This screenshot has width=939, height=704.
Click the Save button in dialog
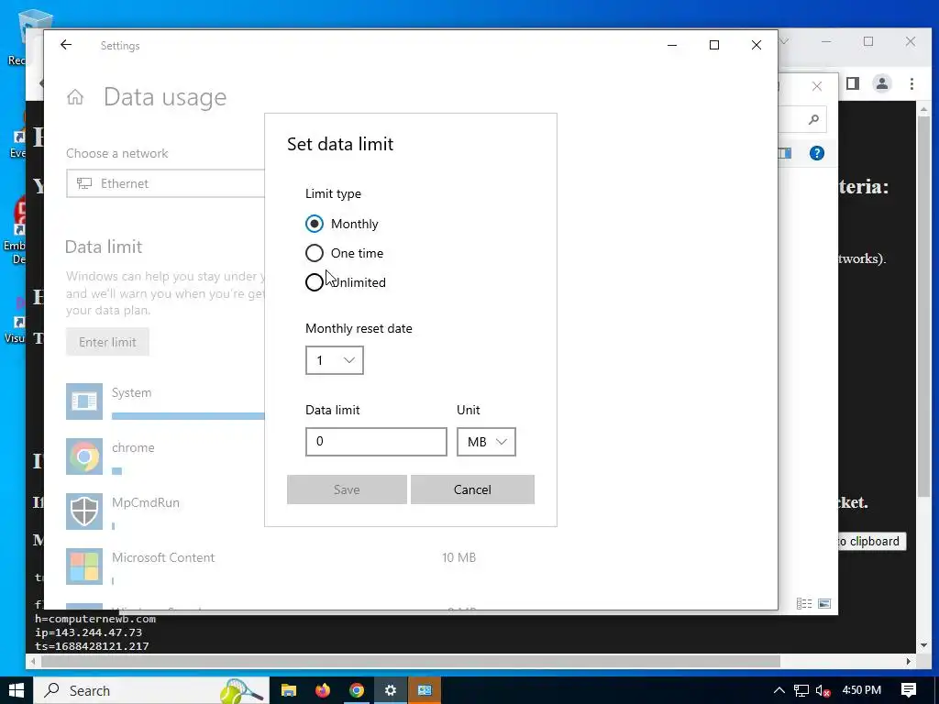(347, 489)
